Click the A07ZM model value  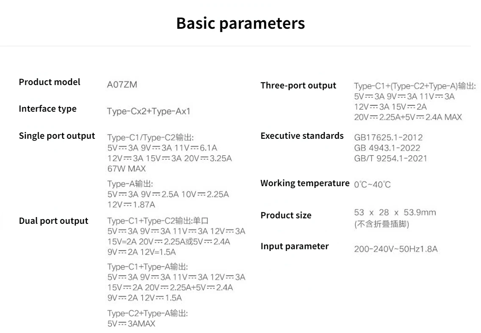pyautogui.click(x=122, y=85)
